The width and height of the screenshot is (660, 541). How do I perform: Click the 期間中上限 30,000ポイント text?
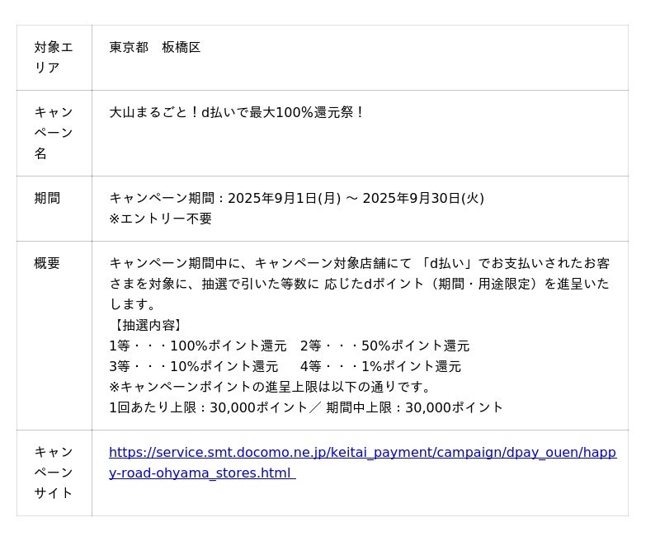[414, 407]
